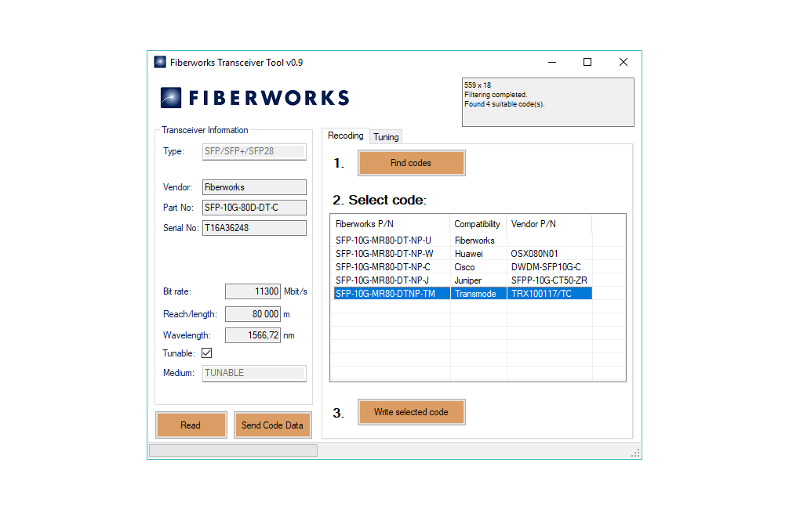Click the Type field showing SFP/SFP+/SFP28
Image resolution: width=789 pixels, height=510 pixels.
click(254, 151)
